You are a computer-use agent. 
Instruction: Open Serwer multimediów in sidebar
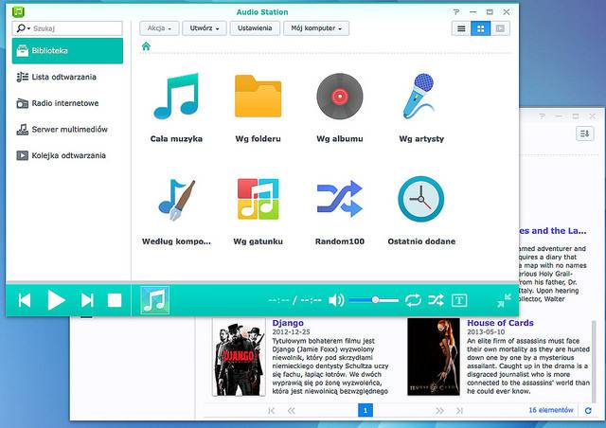click(x=67, y=130)
